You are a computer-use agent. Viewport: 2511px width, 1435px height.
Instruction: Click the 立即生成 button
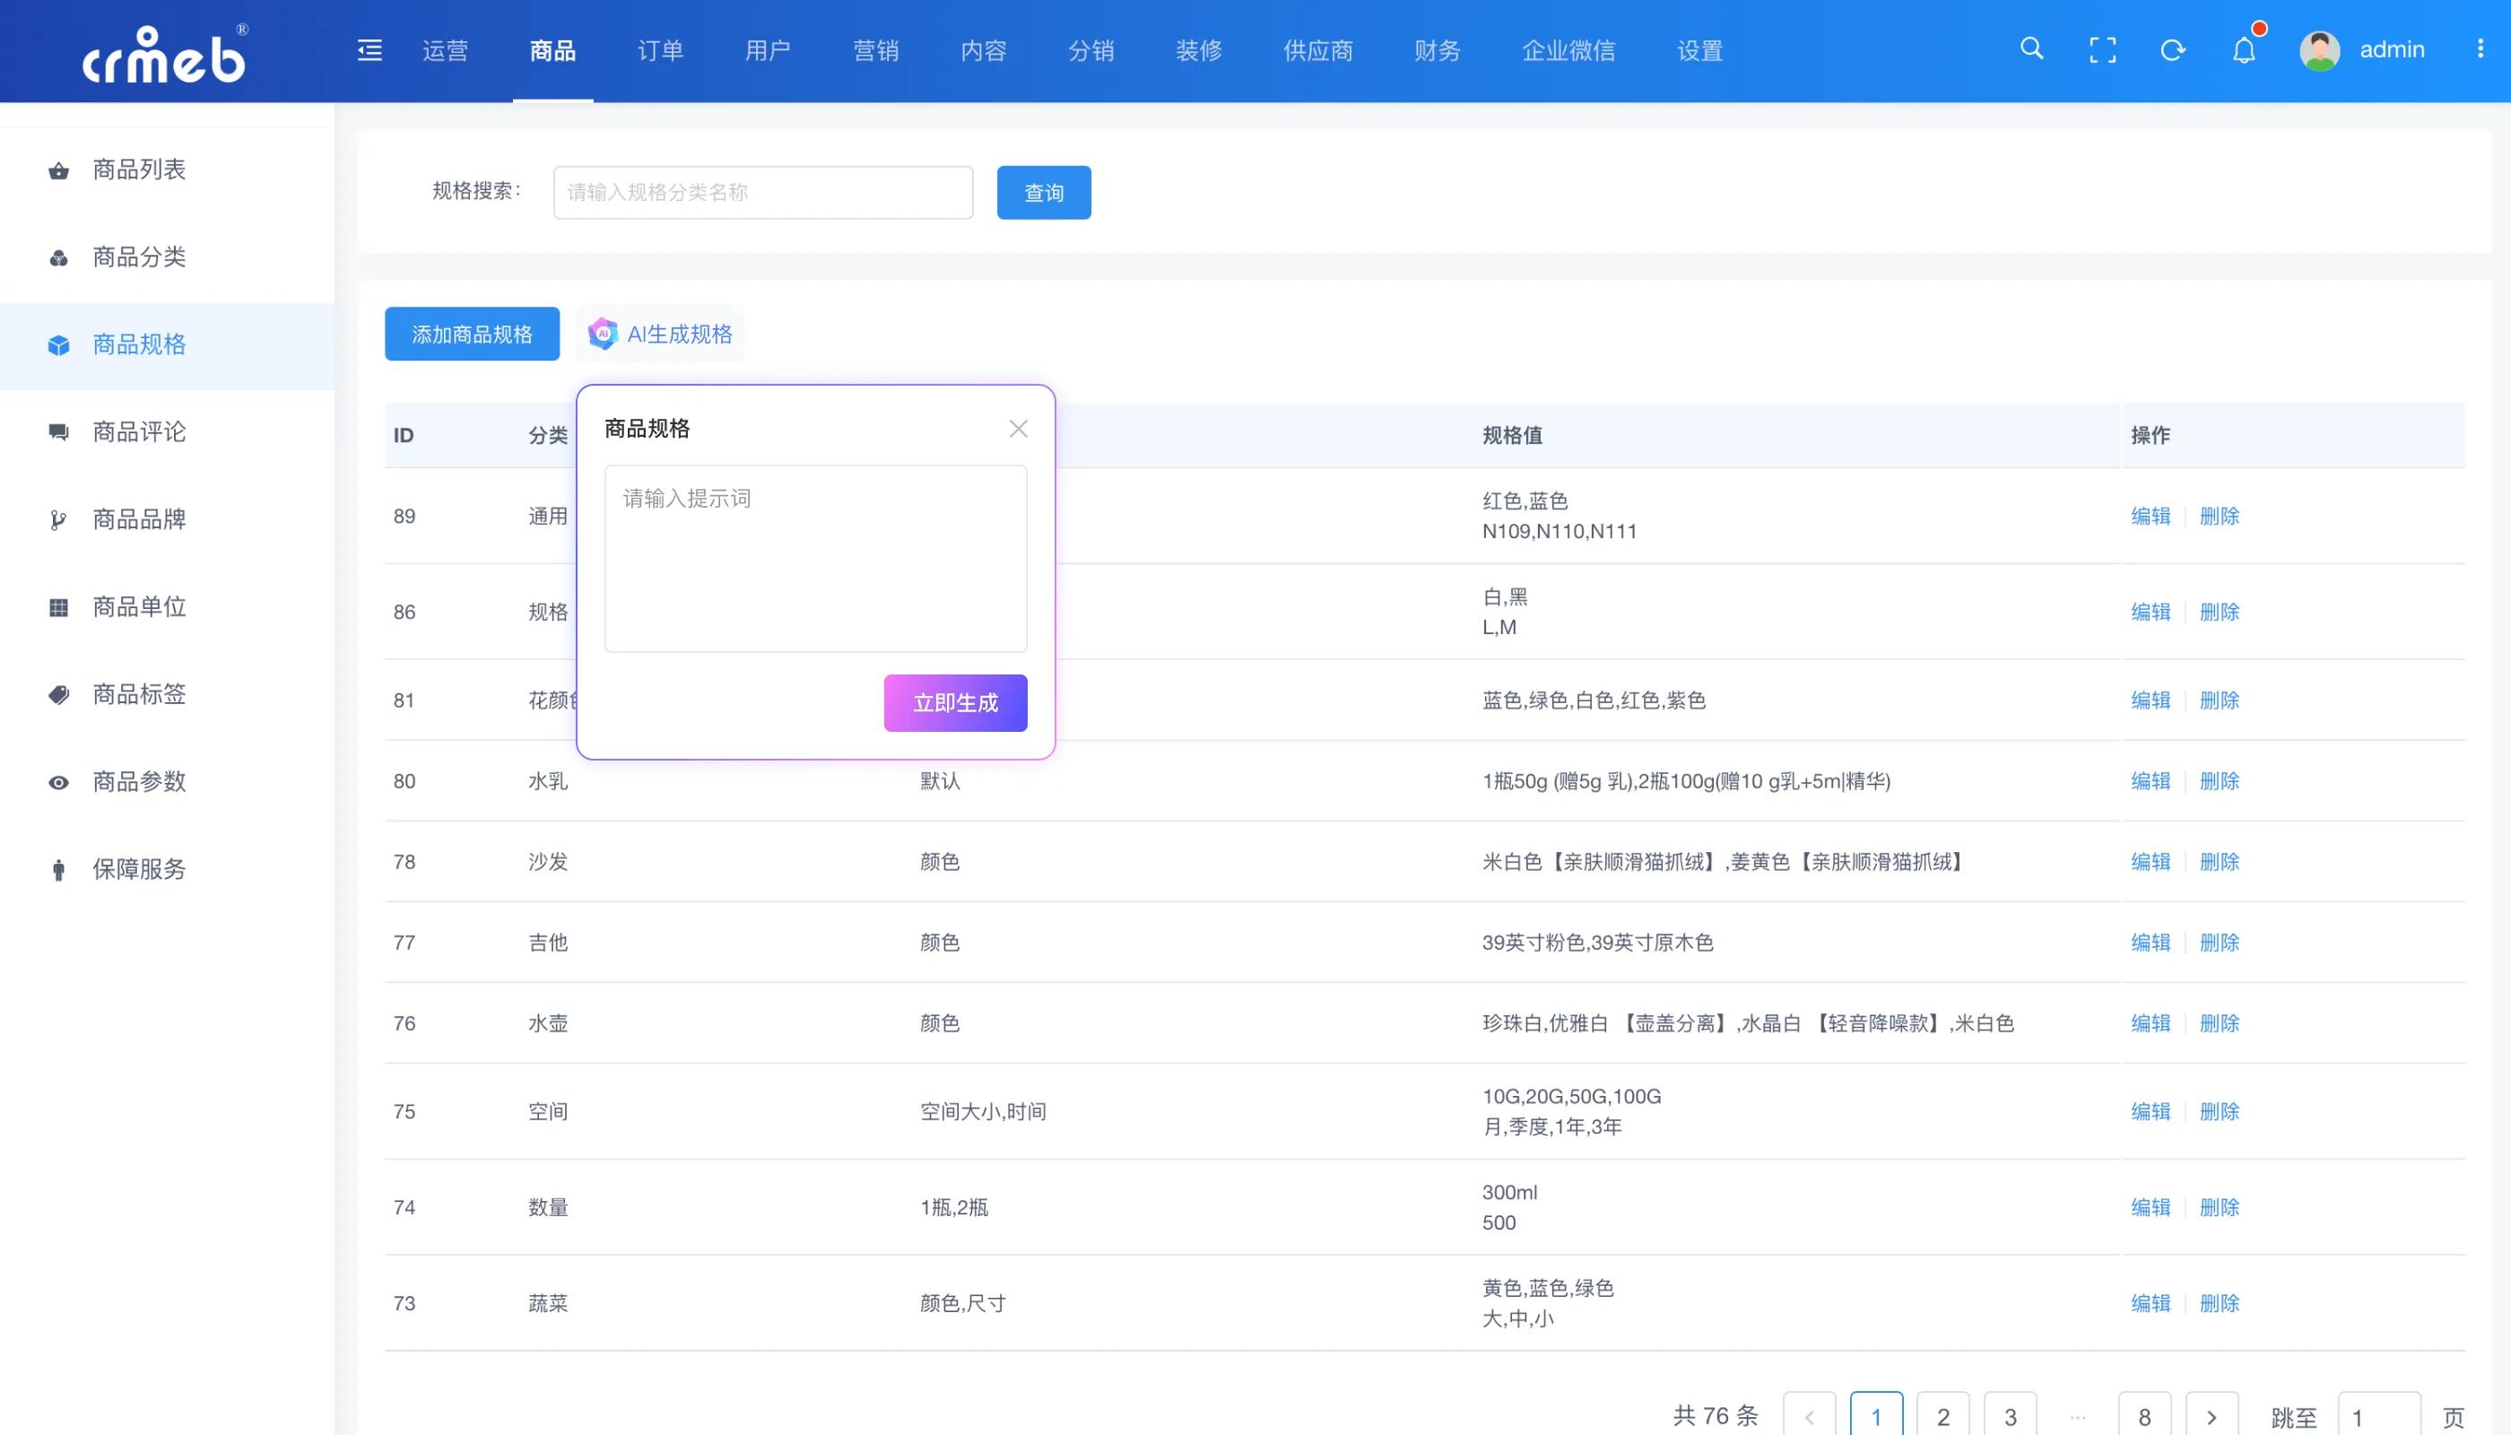[x=955, y=703]
